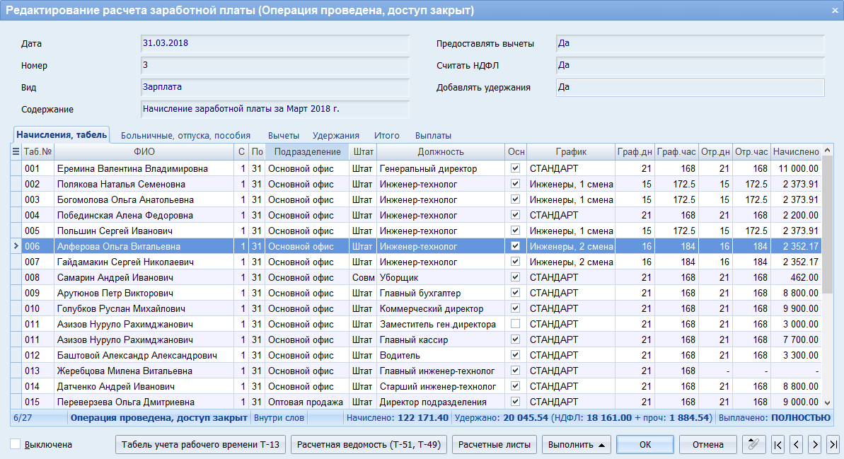The image size is (844, 459).
Task: Uncheck Осн box for Генеральный директор row
Action: tap(516, 168)
